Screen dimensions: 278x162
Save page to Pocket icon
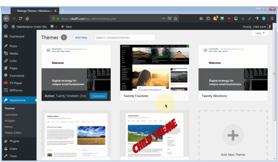(x=170, y=18)
